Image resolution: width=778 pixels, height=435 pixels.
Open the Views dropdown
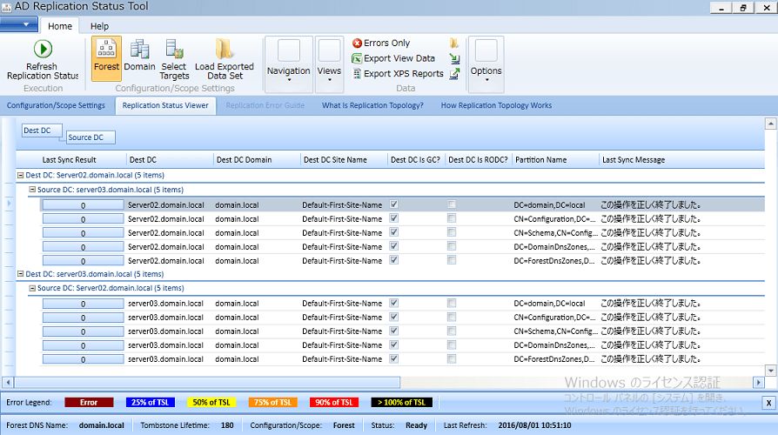[x=329, y=71]
